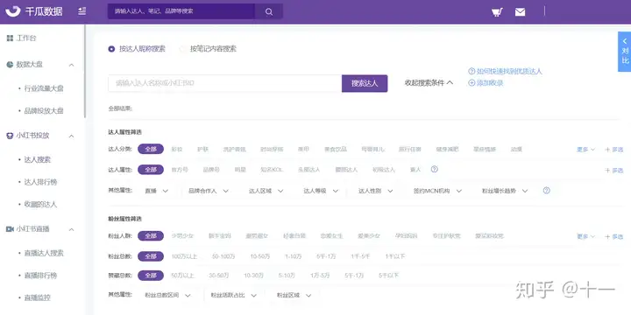Open the 粉丝区域 dropdown

coord(294,296)
